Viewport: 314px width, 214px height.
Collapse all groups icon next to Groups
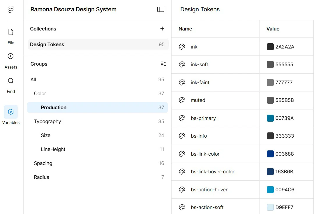point(163,64)
